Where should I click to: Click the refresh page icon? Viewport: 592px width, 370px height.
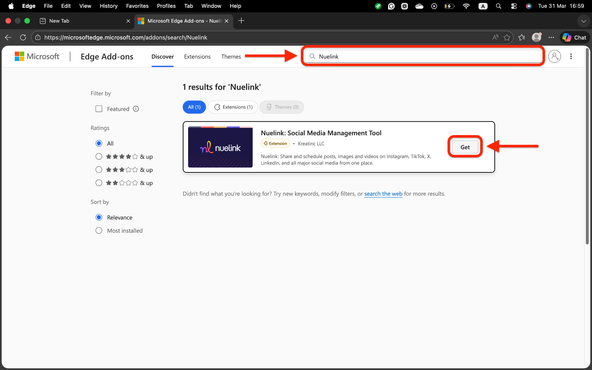point(23,38)
